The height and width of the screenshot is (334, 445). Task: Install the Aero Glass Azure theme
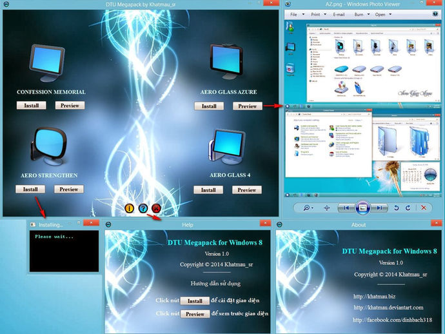coord(209,106)
